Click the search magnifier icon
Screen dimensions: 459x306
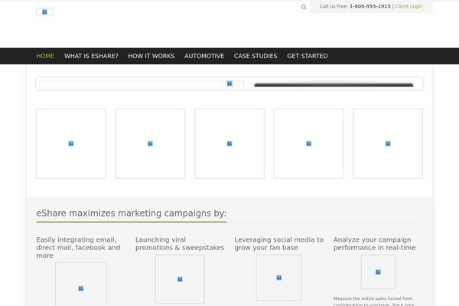tap(304, 7)
